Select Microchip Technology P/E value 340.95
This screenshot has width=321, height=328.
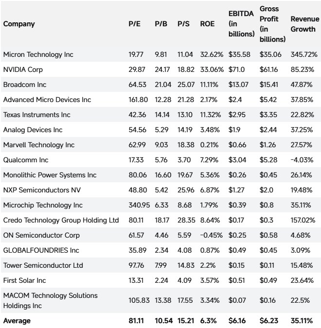tap(139, 205)
